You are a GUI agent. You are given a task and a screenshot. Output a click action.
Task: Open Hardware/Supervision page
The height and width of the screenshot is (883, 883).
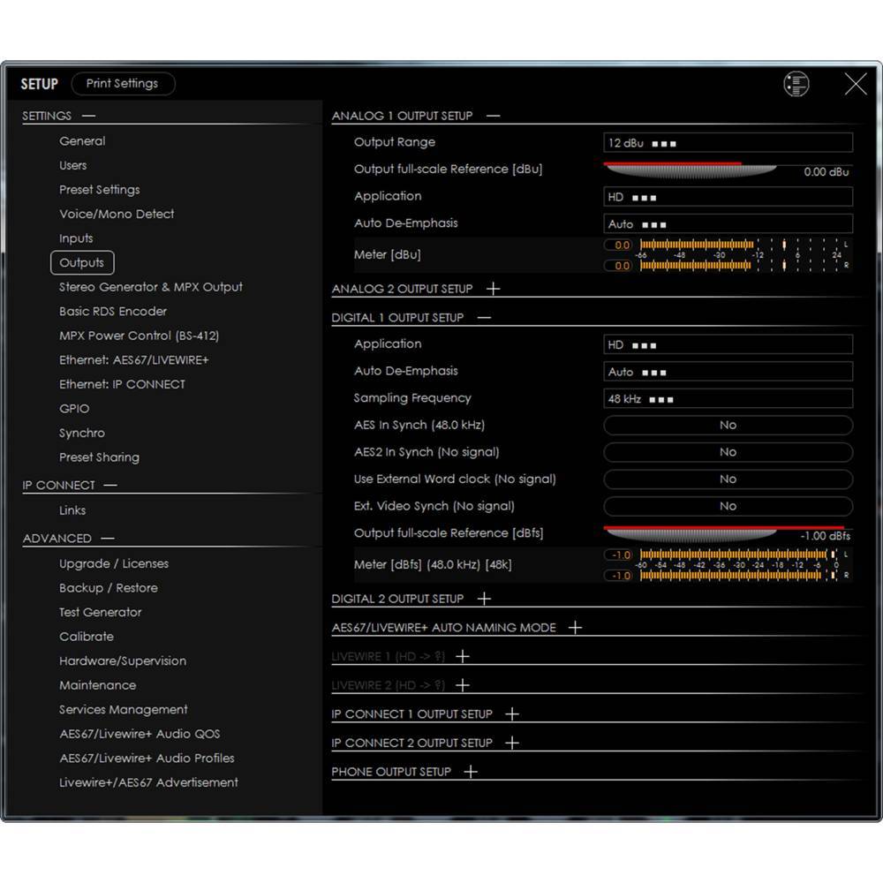[x=123, y=661]
